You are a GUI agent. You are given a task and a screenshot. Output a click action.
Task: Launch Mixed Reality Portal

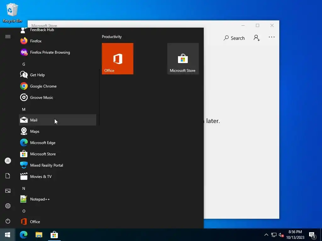58,165
